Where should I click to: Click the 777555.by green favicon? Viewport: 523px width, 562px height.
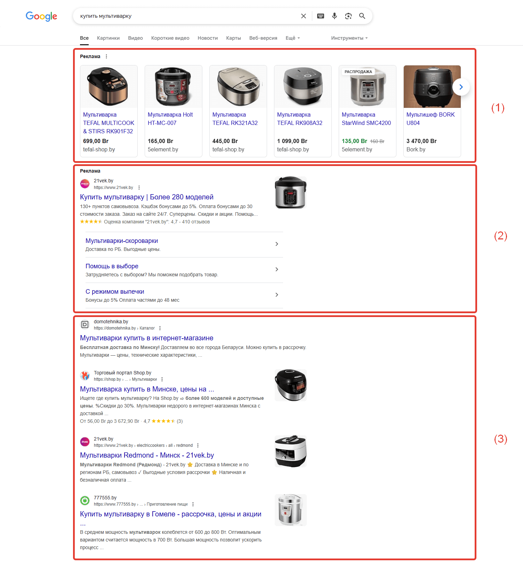tap(85, 501)
